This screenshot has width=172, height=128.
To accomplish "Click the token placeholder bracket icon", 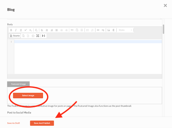I will click(x=44, y=36).
